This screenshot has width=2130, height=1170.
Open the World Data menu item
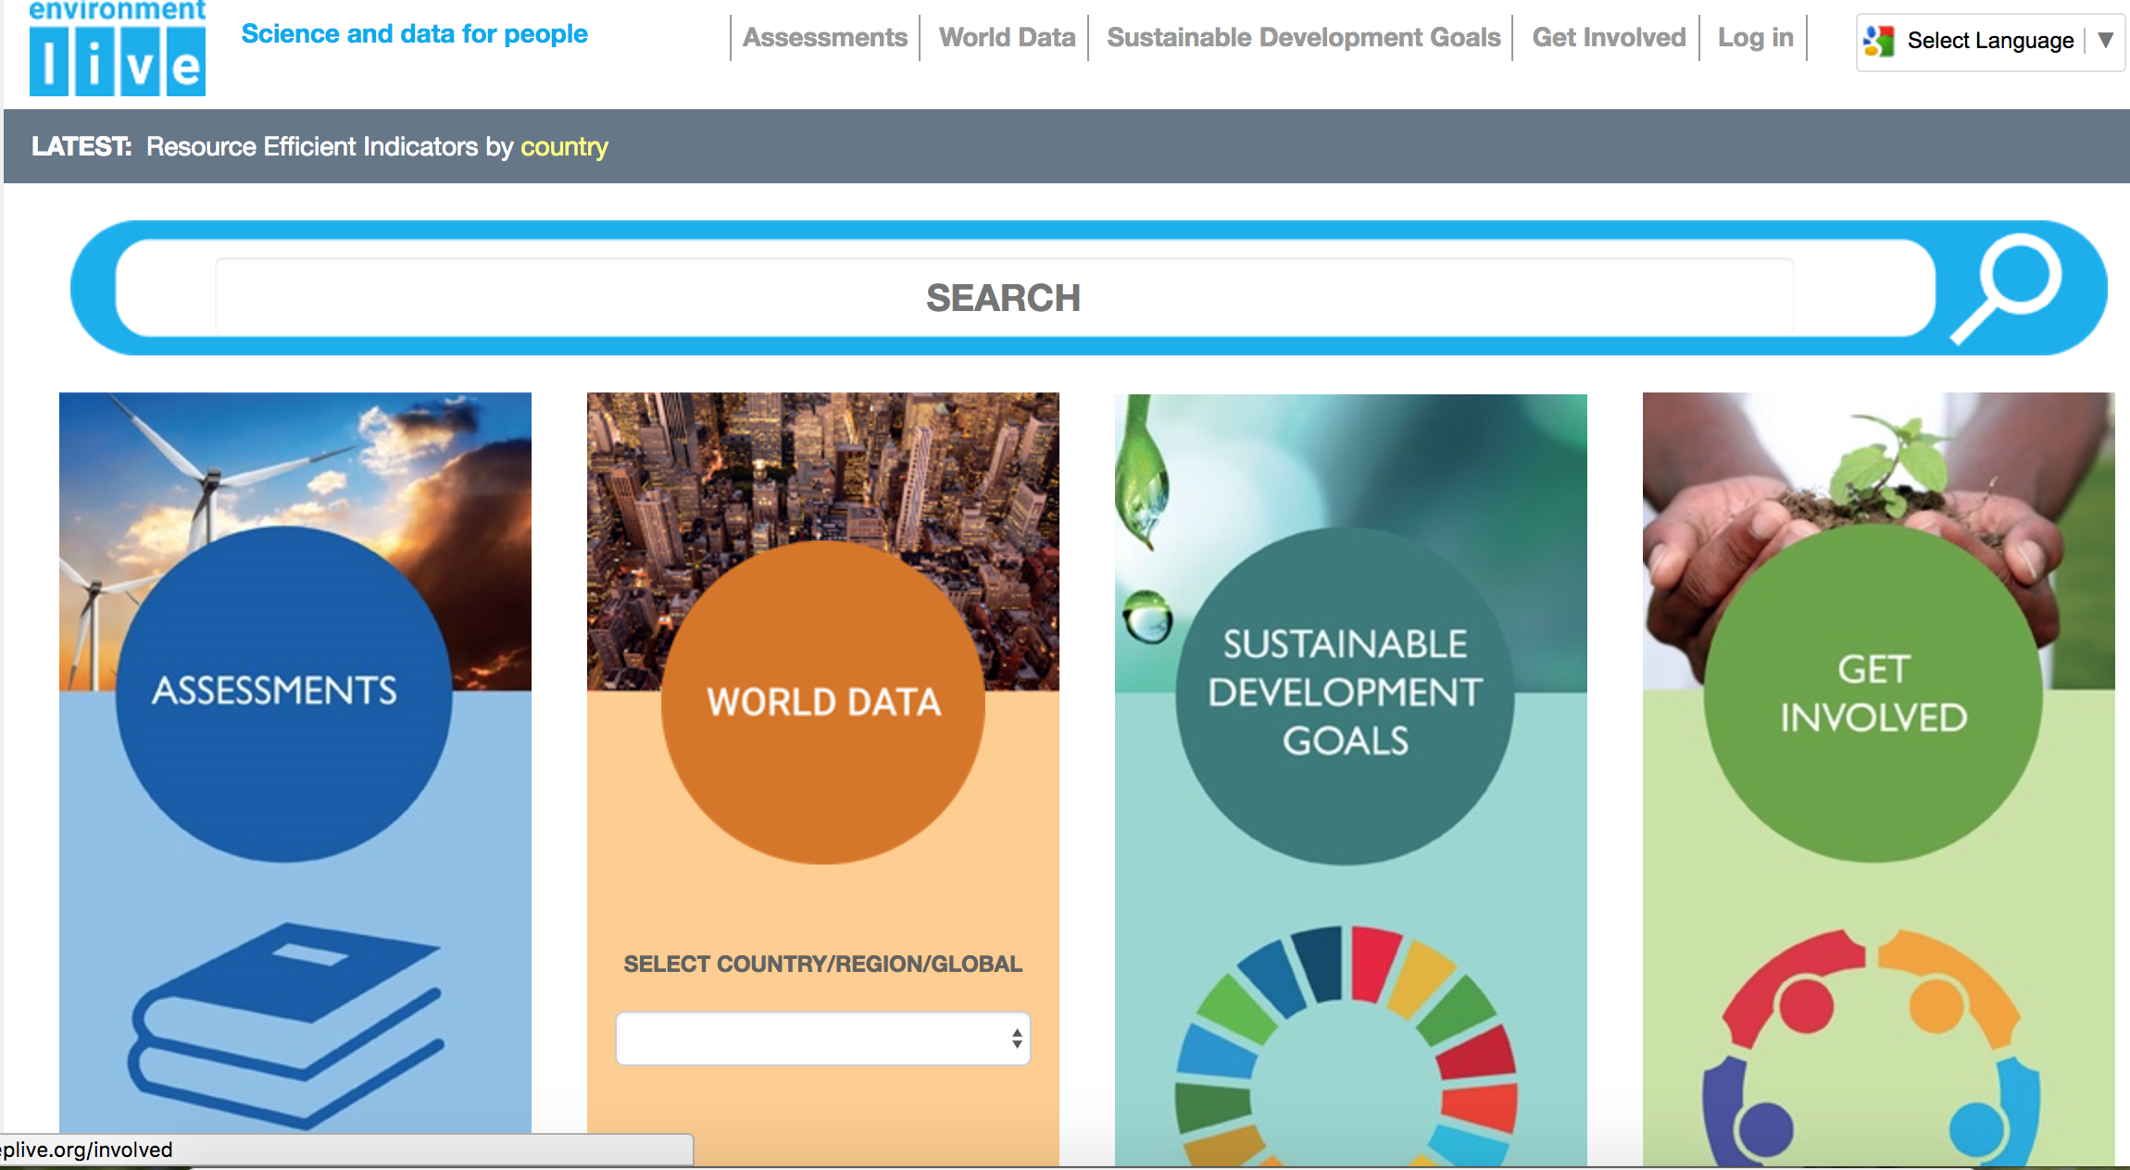coord(1008,38)
